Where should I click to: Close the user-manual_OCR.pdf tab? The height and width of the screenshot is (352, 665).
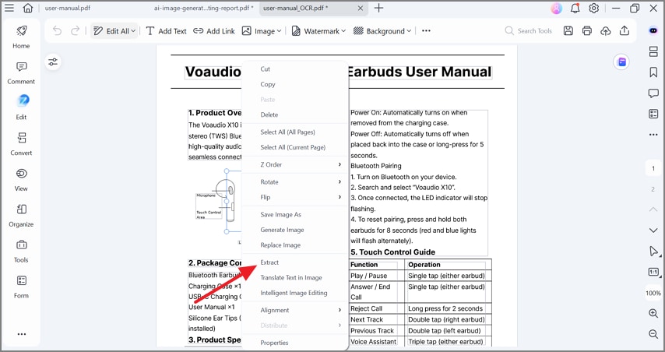[360, 8]
